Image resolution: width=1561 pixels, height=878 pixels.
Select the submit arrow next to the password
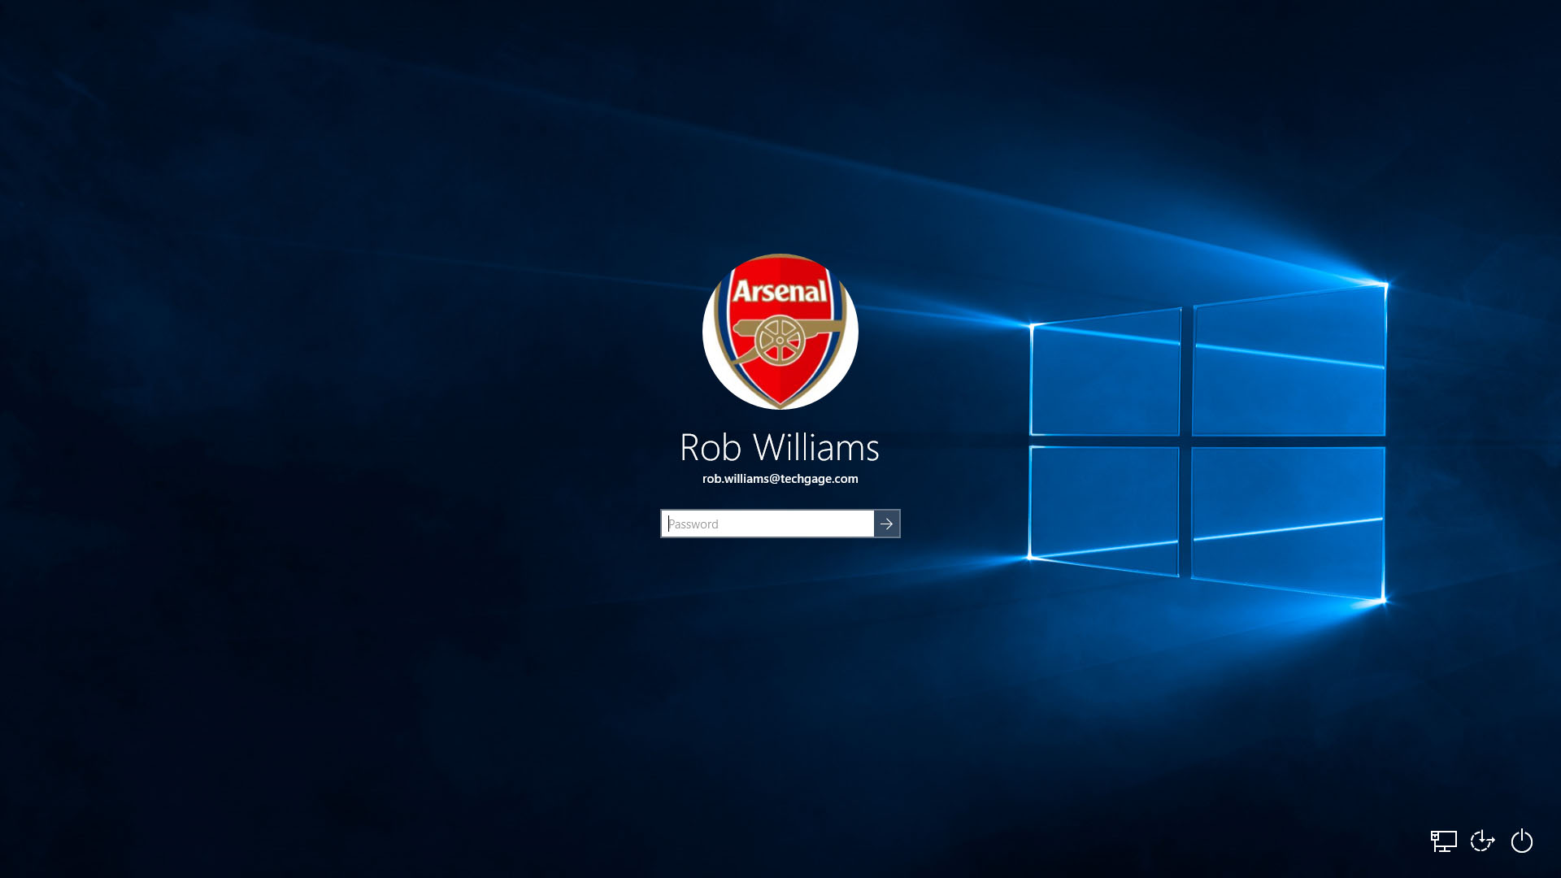click(x=888, y=524)
